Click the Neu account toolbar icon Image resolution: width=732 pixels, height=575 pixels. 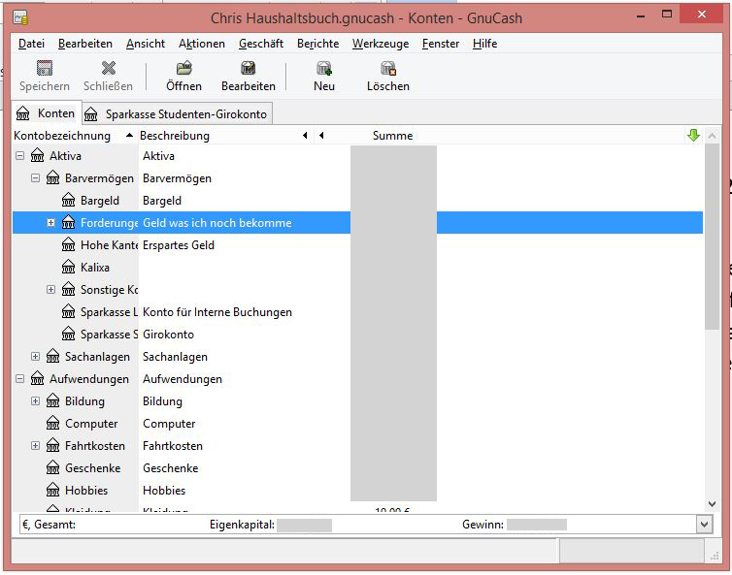[324, 69]
